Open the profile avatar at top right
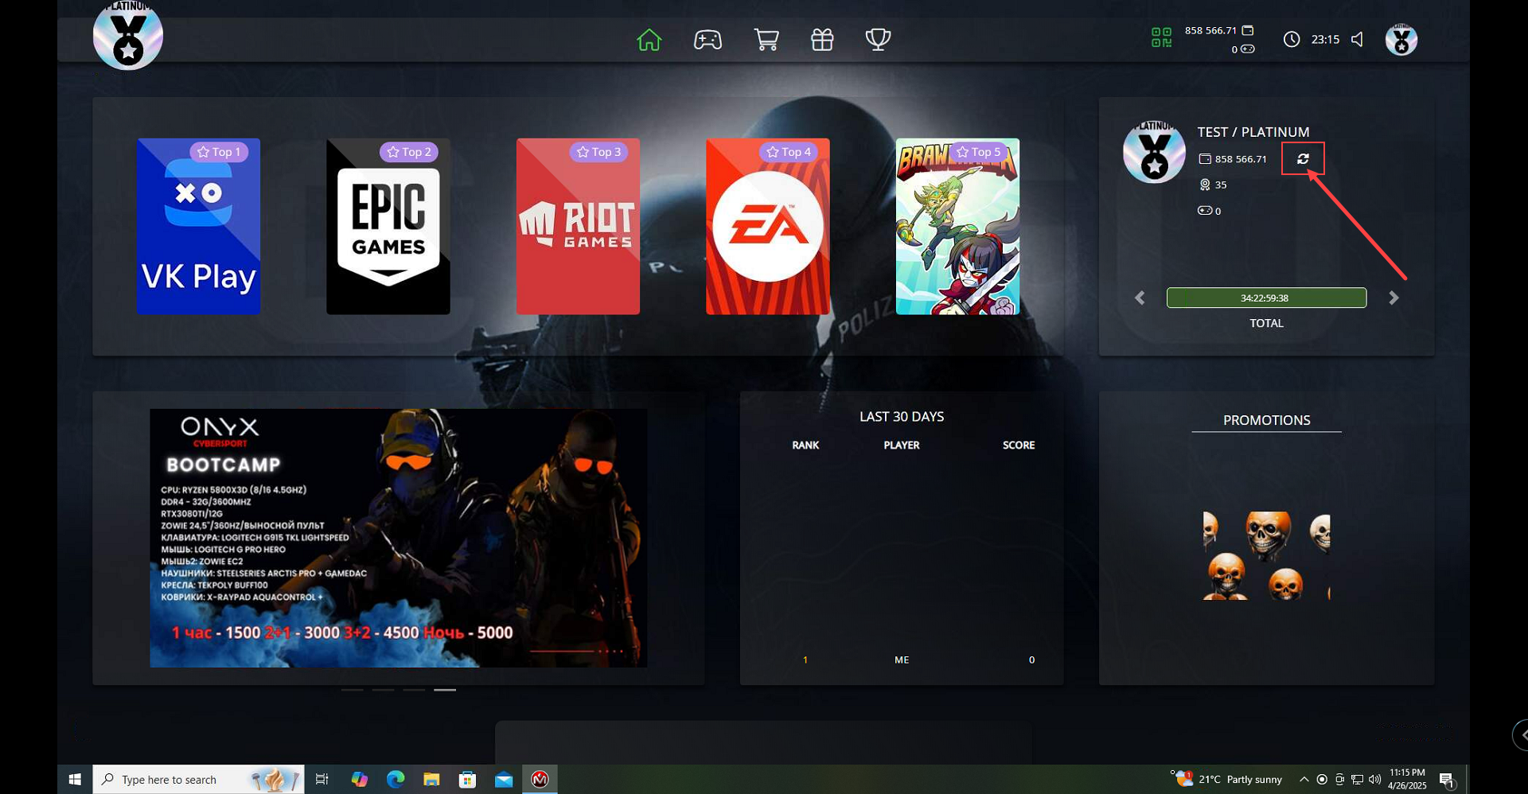 point(1401,40)
